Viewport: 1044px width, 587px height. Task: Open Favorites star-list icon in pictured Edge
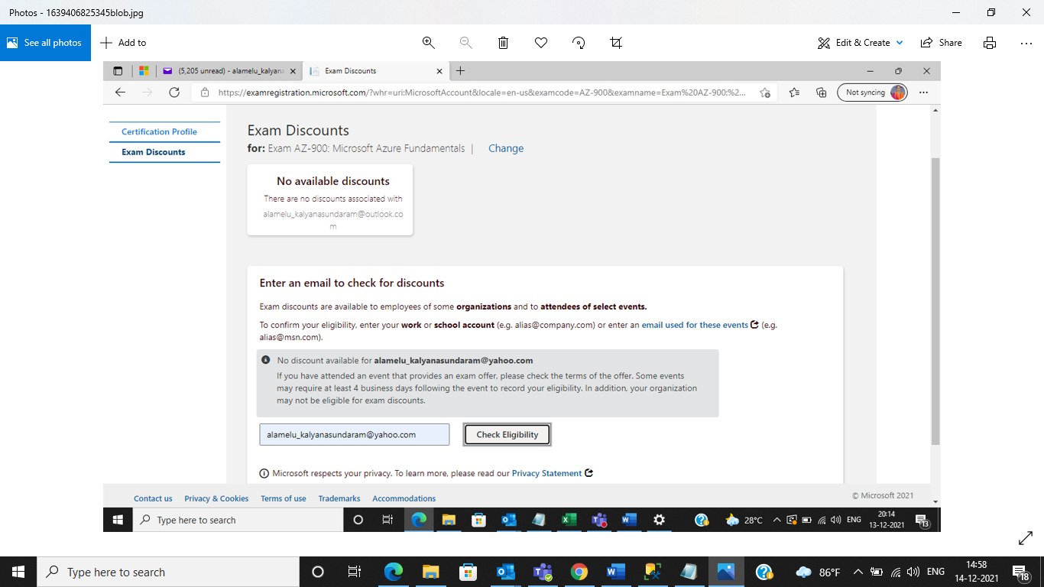[794, 92]
